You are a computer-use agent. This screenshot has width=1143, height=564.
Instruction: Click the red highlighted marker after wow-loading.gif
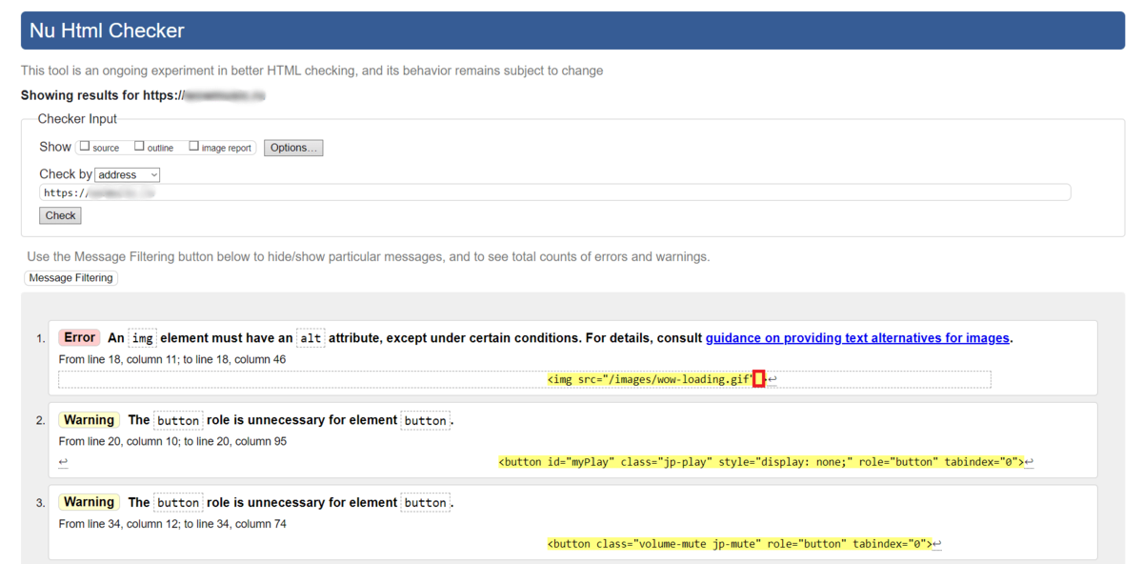point(759,379)
